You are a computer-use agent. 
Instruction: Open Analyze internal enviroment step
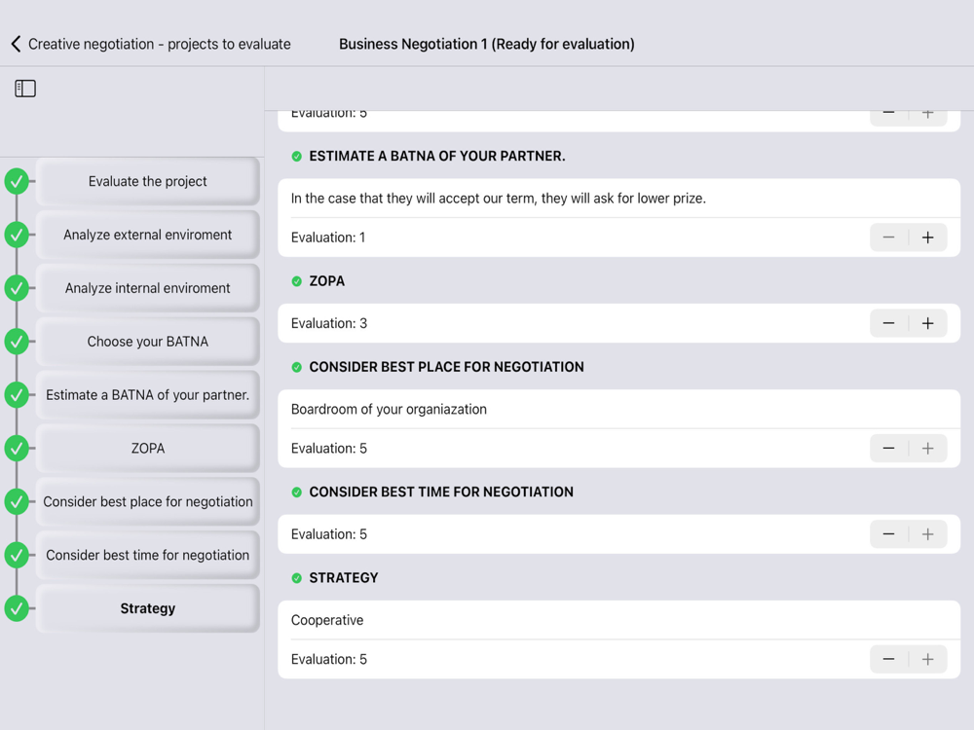pos(148,288)
